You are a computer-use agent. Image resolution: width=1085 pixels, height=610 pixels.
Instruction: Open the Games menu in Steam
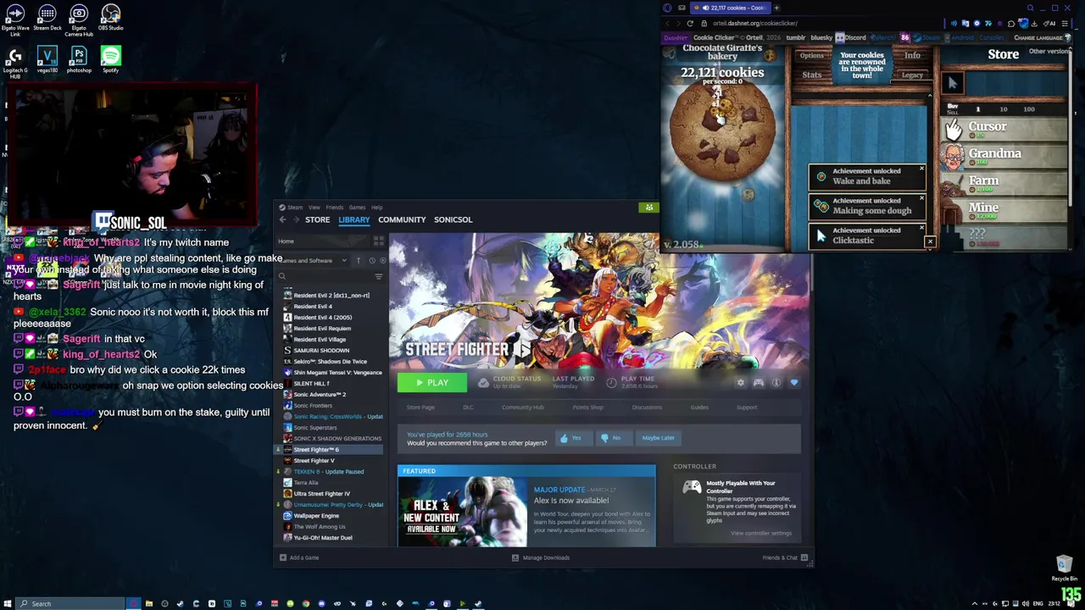coord(357,208)
